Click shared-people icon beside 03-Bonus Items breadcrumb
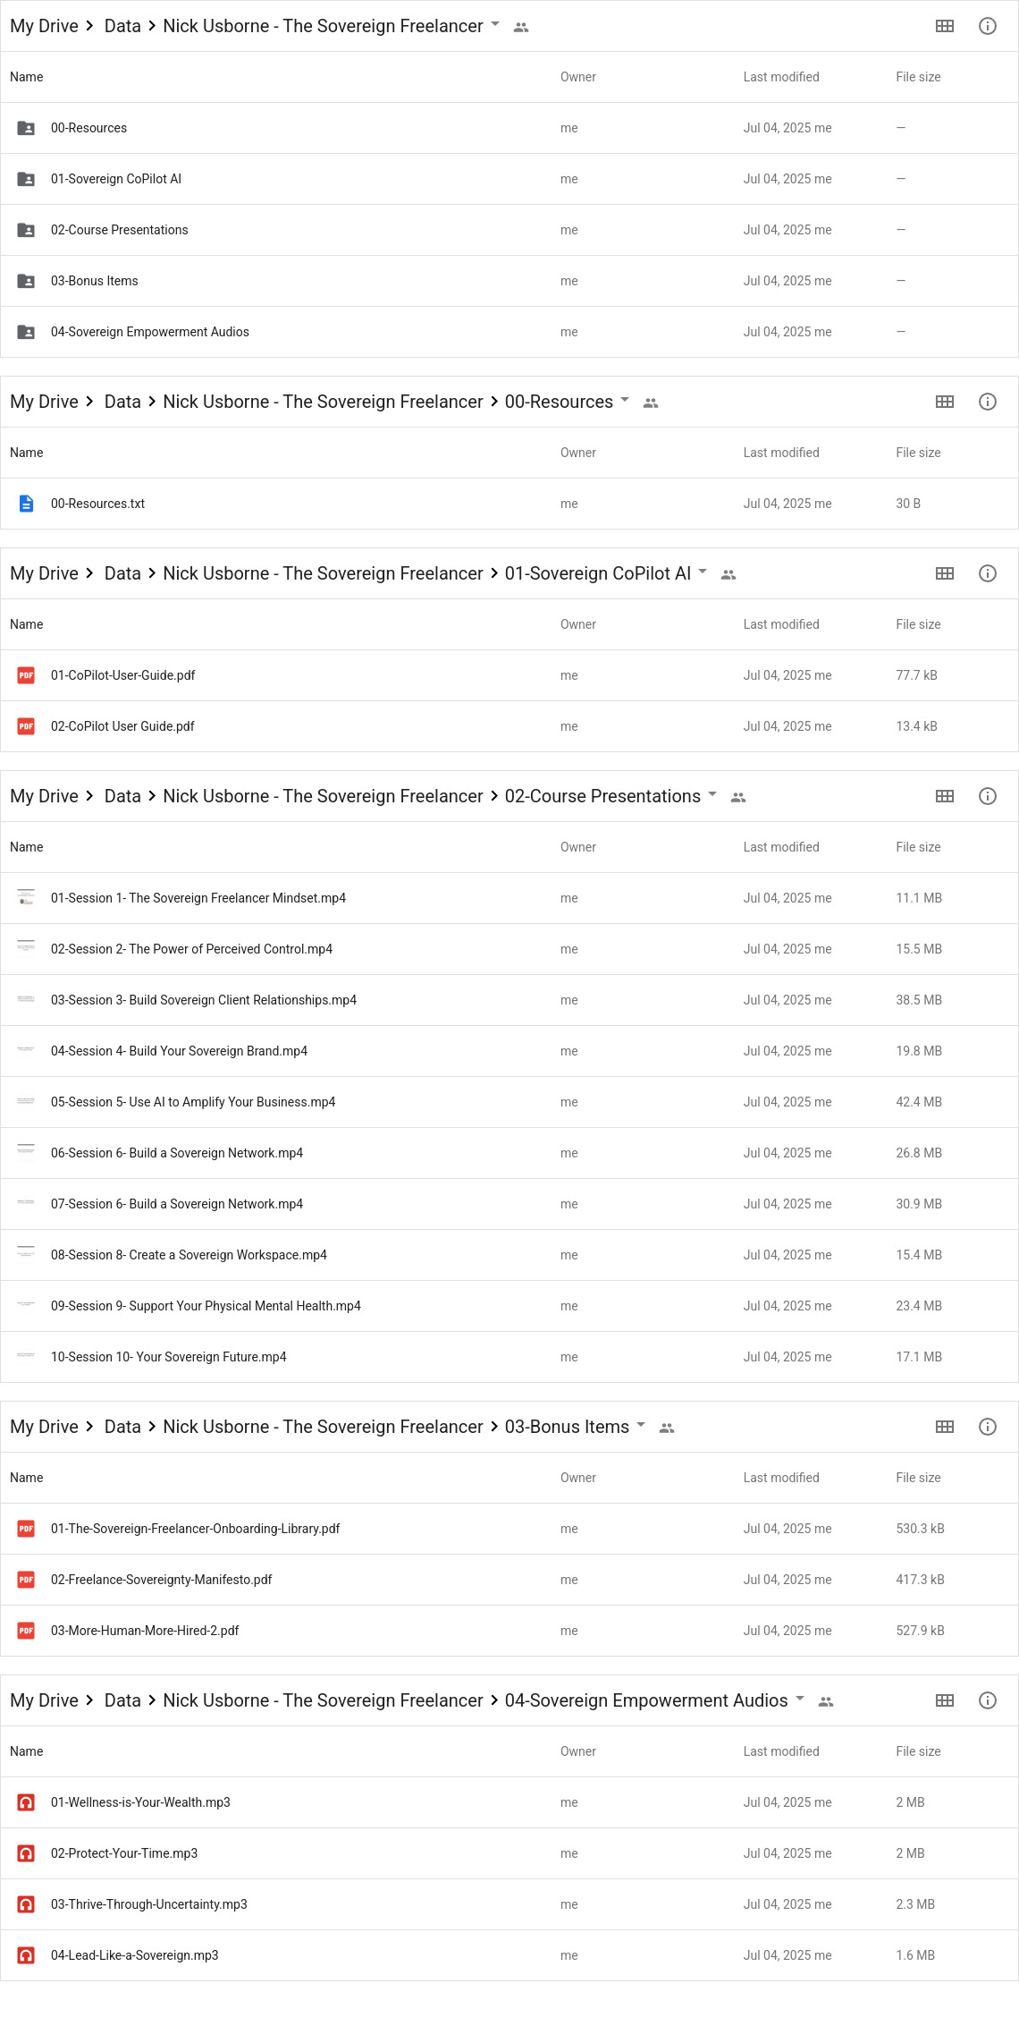1019x2026 pixels. coord(667,1428)
